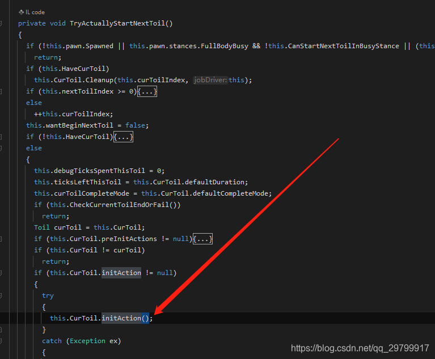Click the line 'if (this.CurToil != curToil)'

[x=90, y=250]
